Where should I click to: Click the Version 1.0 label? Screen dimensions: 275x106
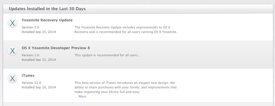coord(30,55)
